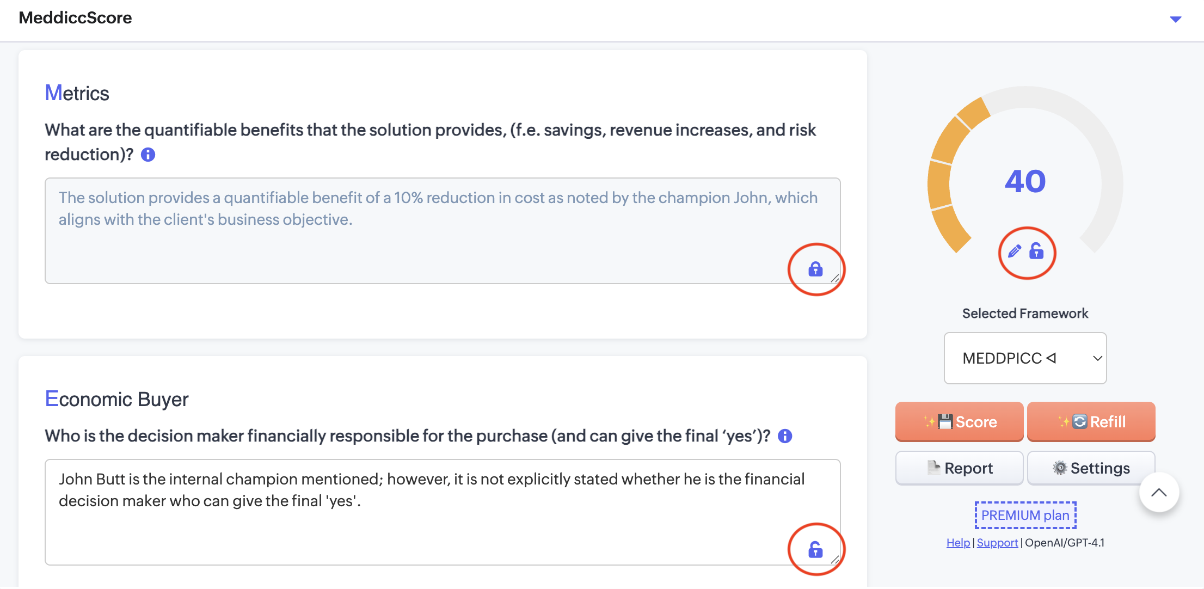Toggle the lock on the Economic Buyer answer
Viewport: 1204px width, 589px height.
click(815, 550)
